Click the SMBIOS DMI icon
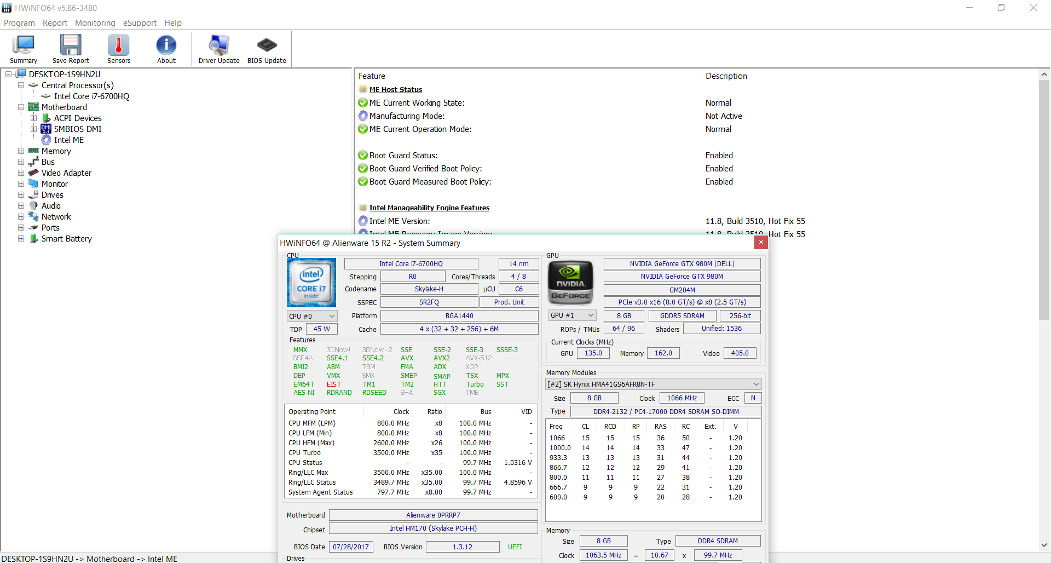Image resolution: width=1051 pixels, height=563 pixels. pyautogui.click(x=46, y=129)
